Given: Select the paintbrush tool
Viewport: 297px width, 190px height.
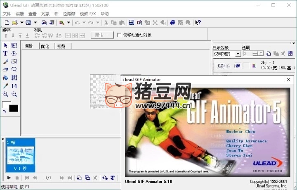Looking at the screenshot, I should tap(5, 62).
